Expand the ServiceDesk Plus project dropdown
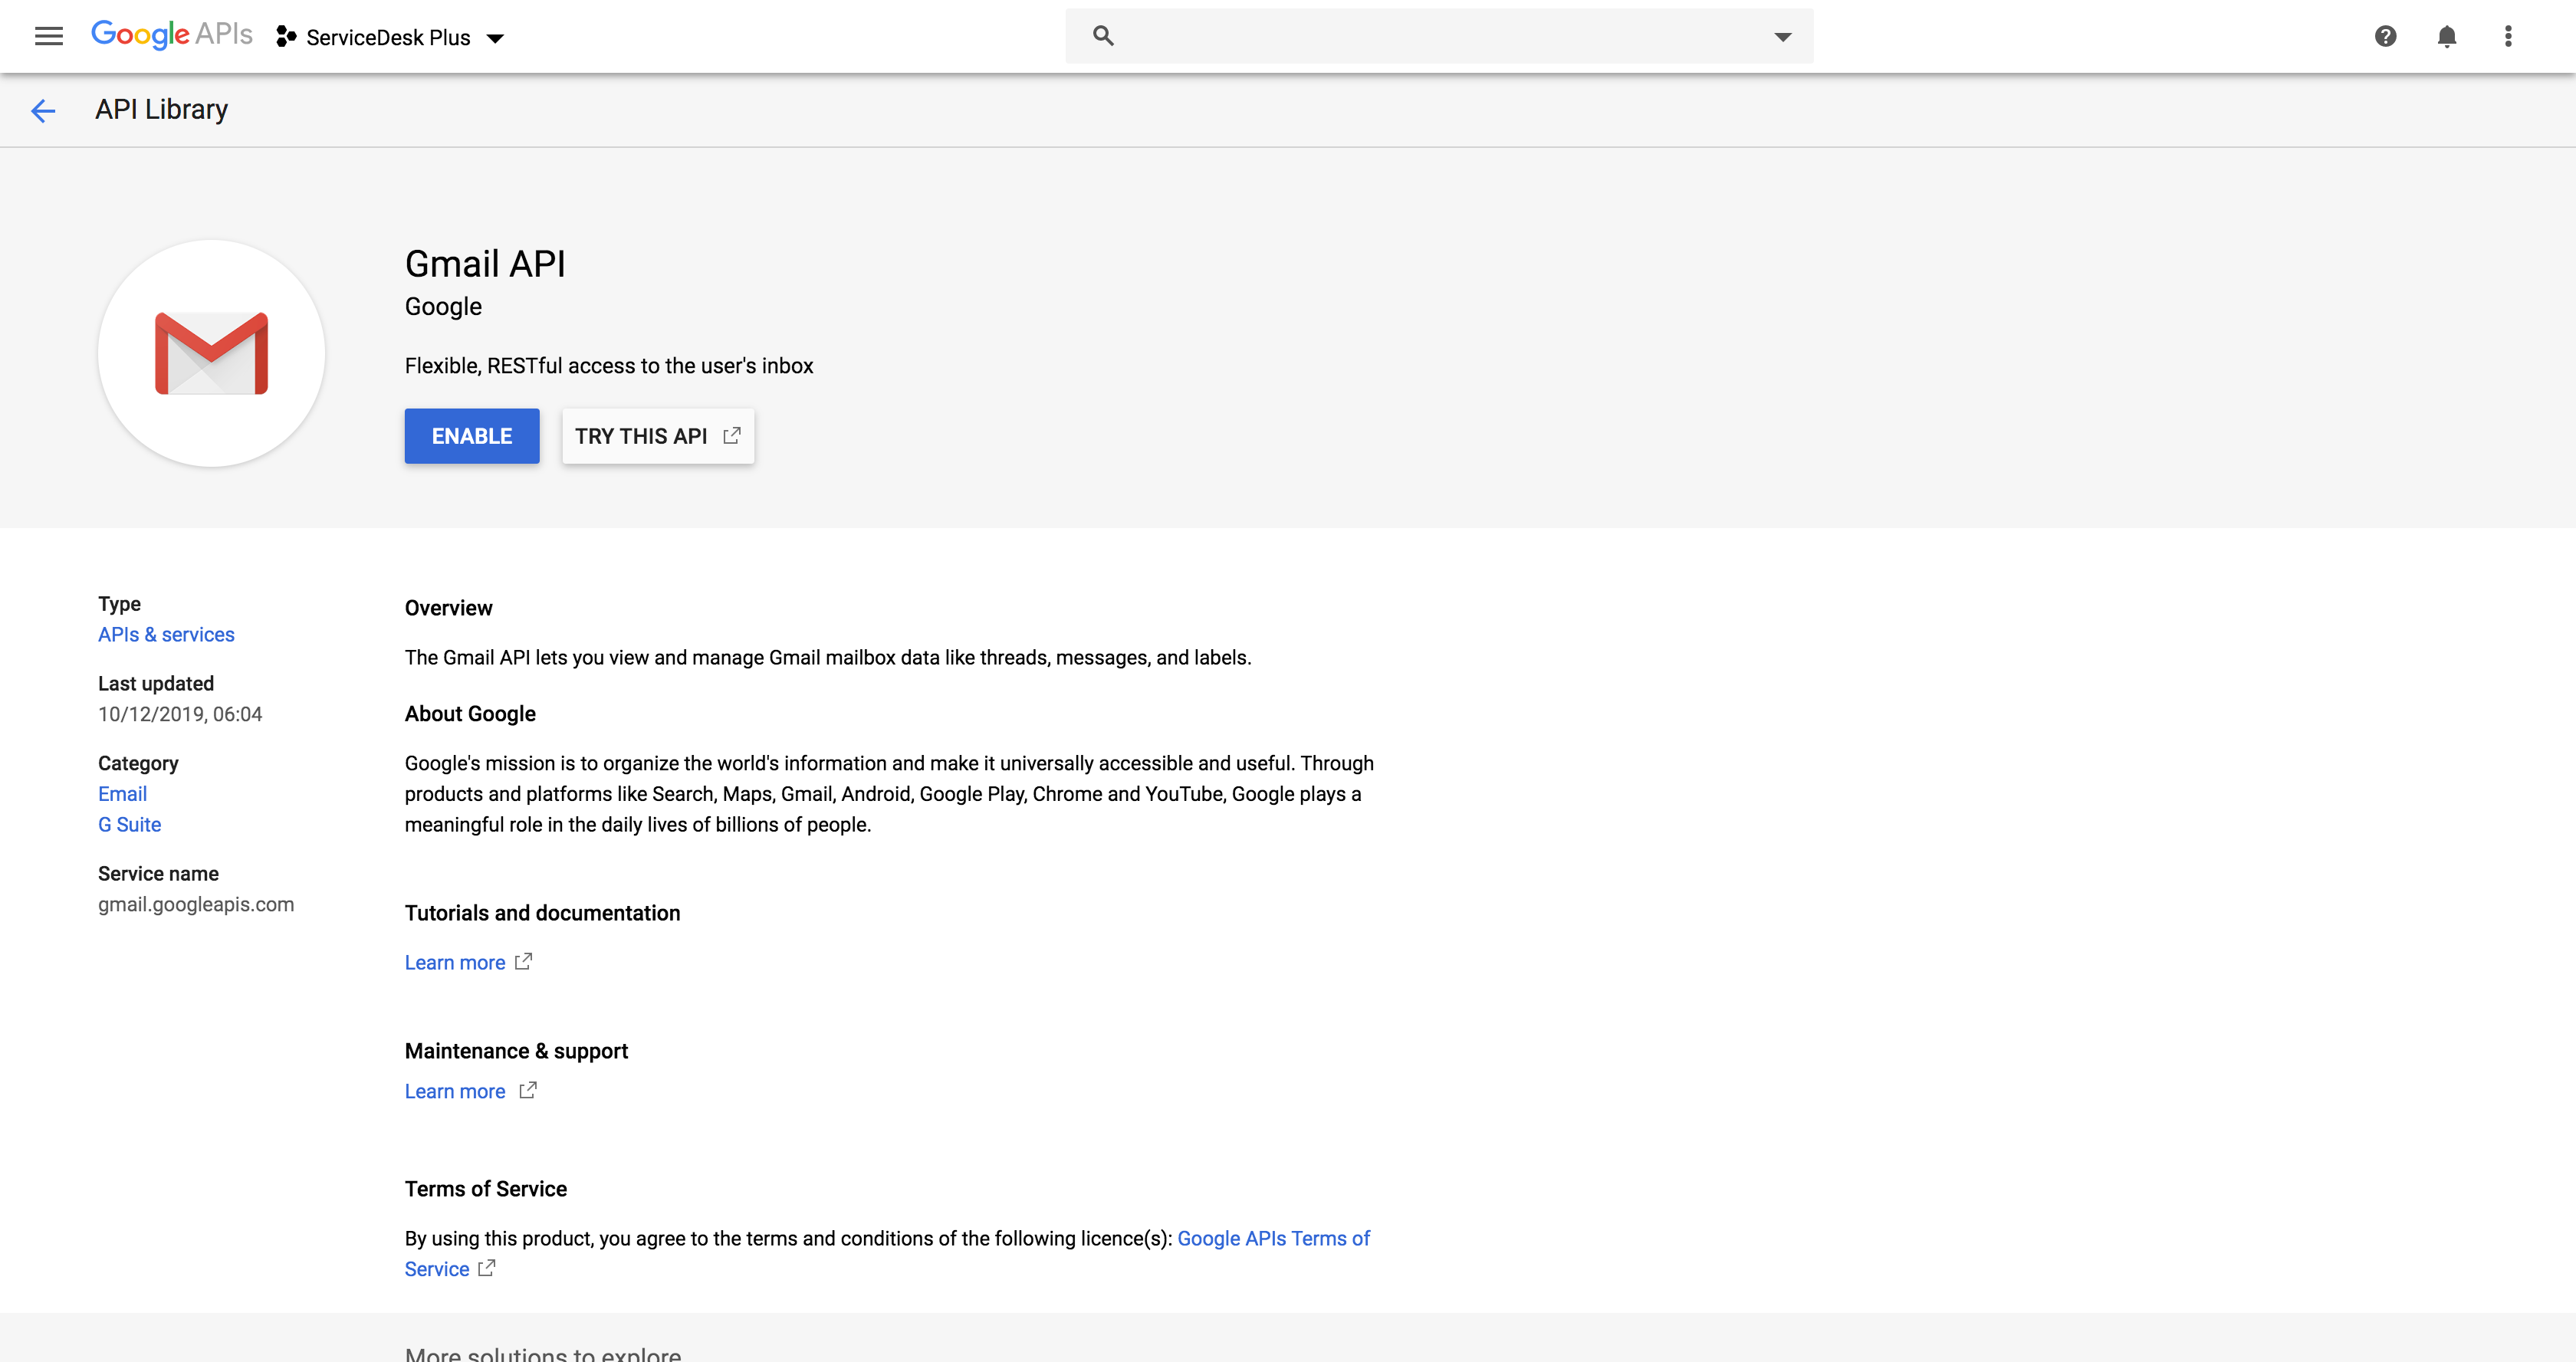The width and height of the screenshot is (2576, 1362). (495, 39)
